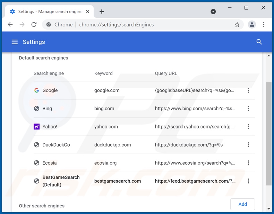Click the vertical scrollbar thumb

268,134
